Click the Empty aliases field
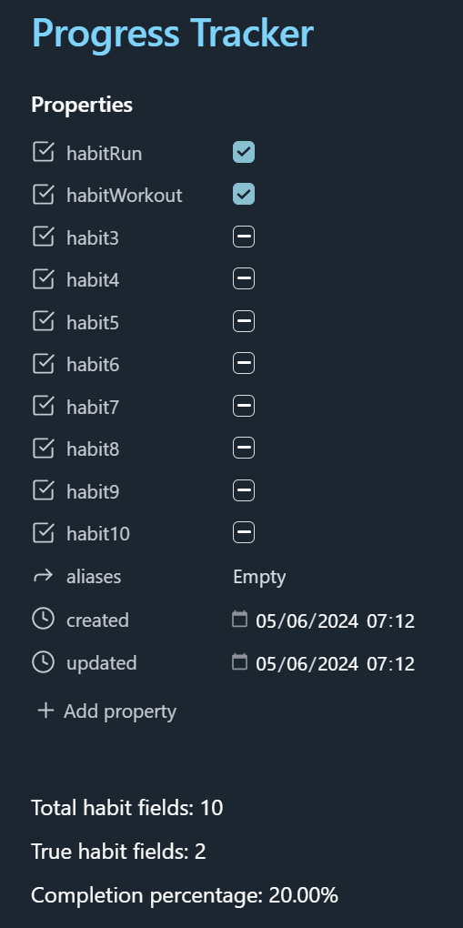Image resolution: width=463 pixels, height=928 pixels. pos(259,577)
